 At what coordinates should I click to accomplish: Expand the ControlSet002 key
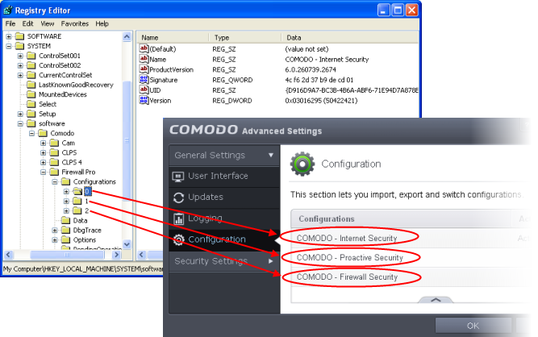click(20, 65)
